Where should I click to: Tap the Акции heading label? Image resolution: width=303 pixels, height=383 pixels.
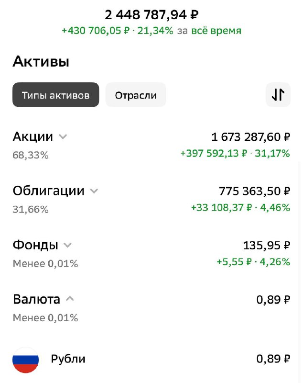point(32,137)
